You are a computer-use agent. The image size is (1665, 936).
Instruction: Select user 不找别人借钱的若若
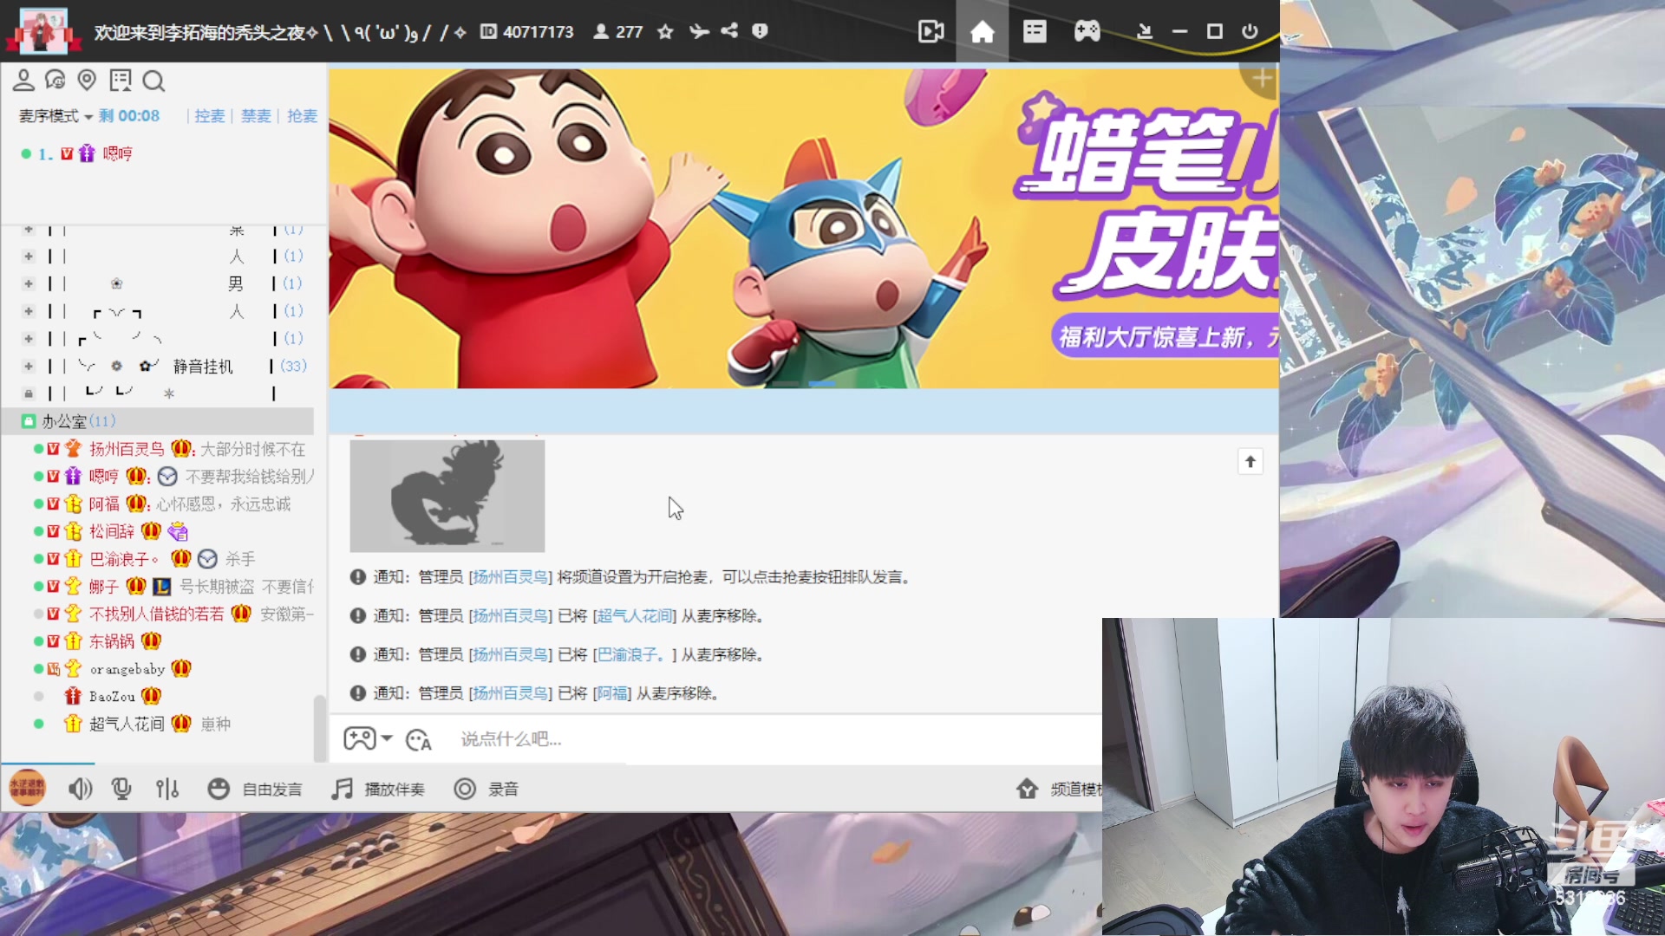156,614
